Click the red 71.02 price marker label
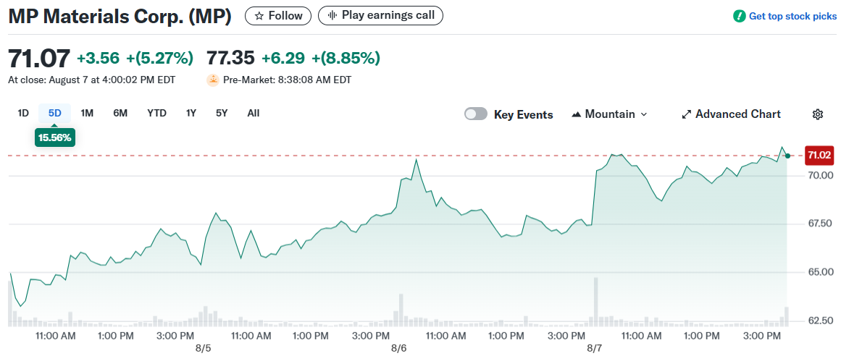Image resolution: width=841 pixels, height=356 pixels. (x=819, y=156)
